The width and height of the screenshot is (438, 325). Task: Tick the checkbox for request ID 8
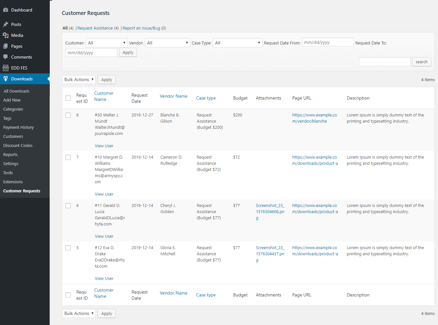pos(68,115)
